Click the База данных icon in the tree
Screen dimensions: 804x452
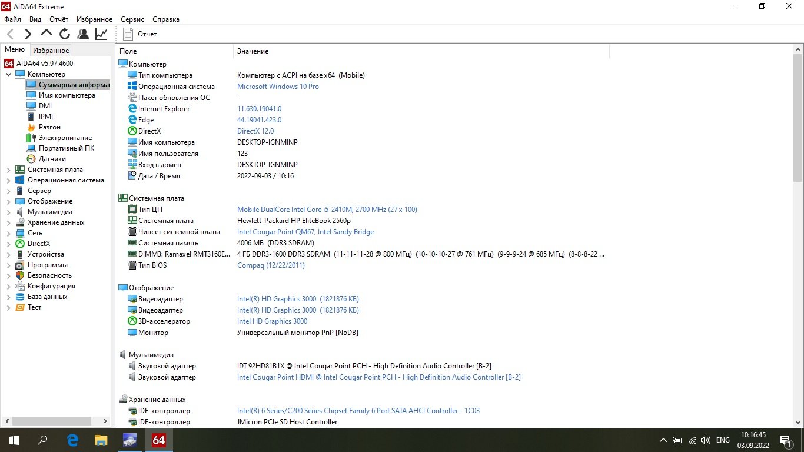coord(20,297)
